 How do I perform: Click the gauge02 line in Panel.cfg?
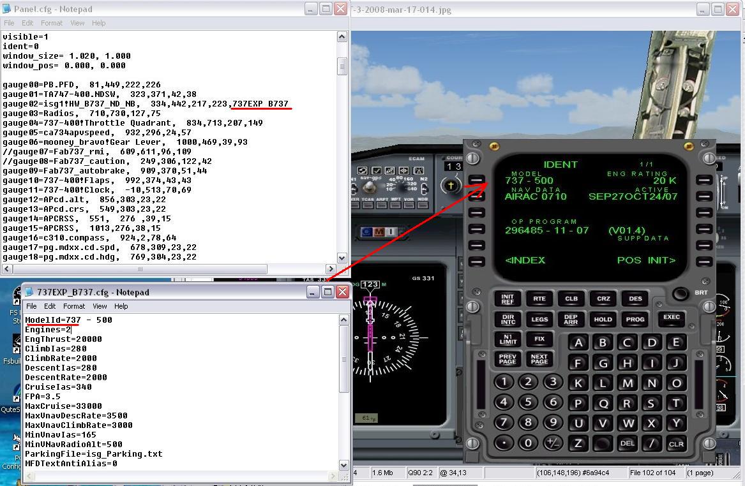point(146,103)
